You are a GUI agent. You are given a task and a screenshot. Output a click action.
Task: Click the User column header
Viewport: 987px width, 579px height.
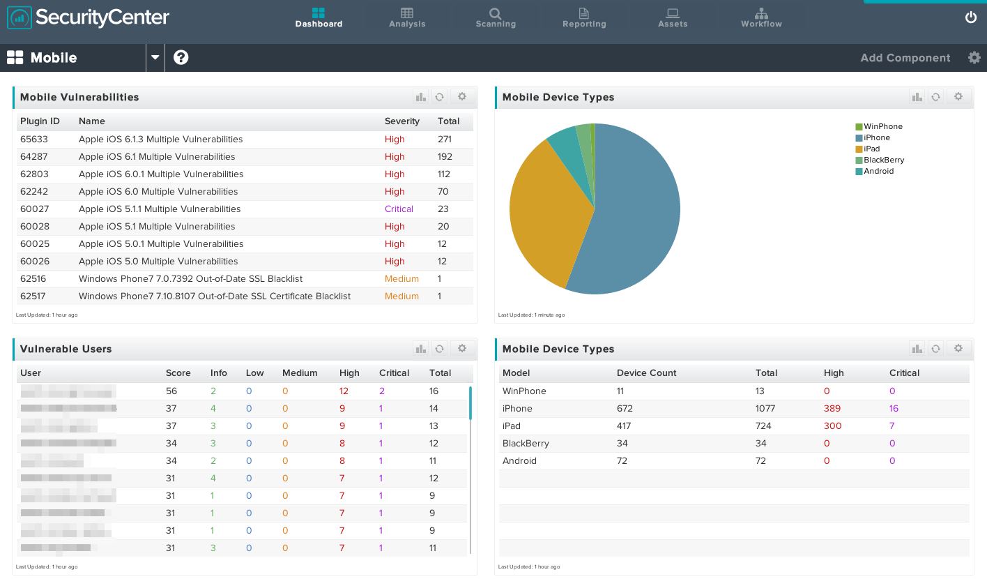pyautogui.click(x=31, y=373)
